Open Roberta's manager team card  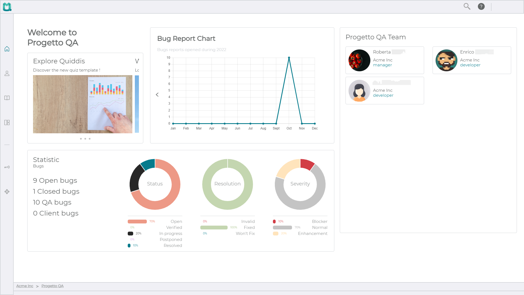[x=385, y=60]
